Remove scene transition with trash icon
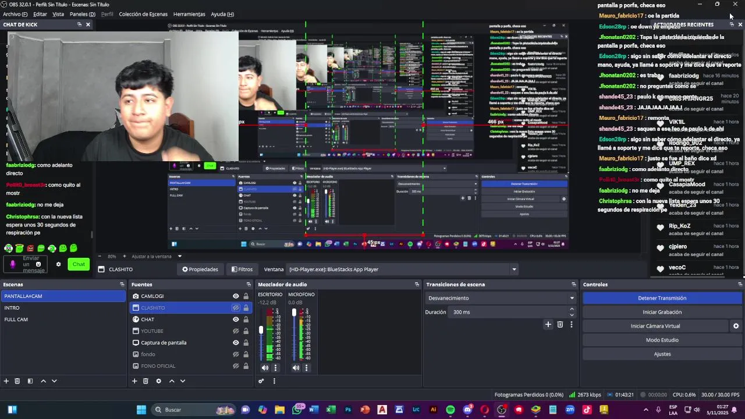Image resolution: width=745 pixels, height=419 pixels. [x=560, y=325]
